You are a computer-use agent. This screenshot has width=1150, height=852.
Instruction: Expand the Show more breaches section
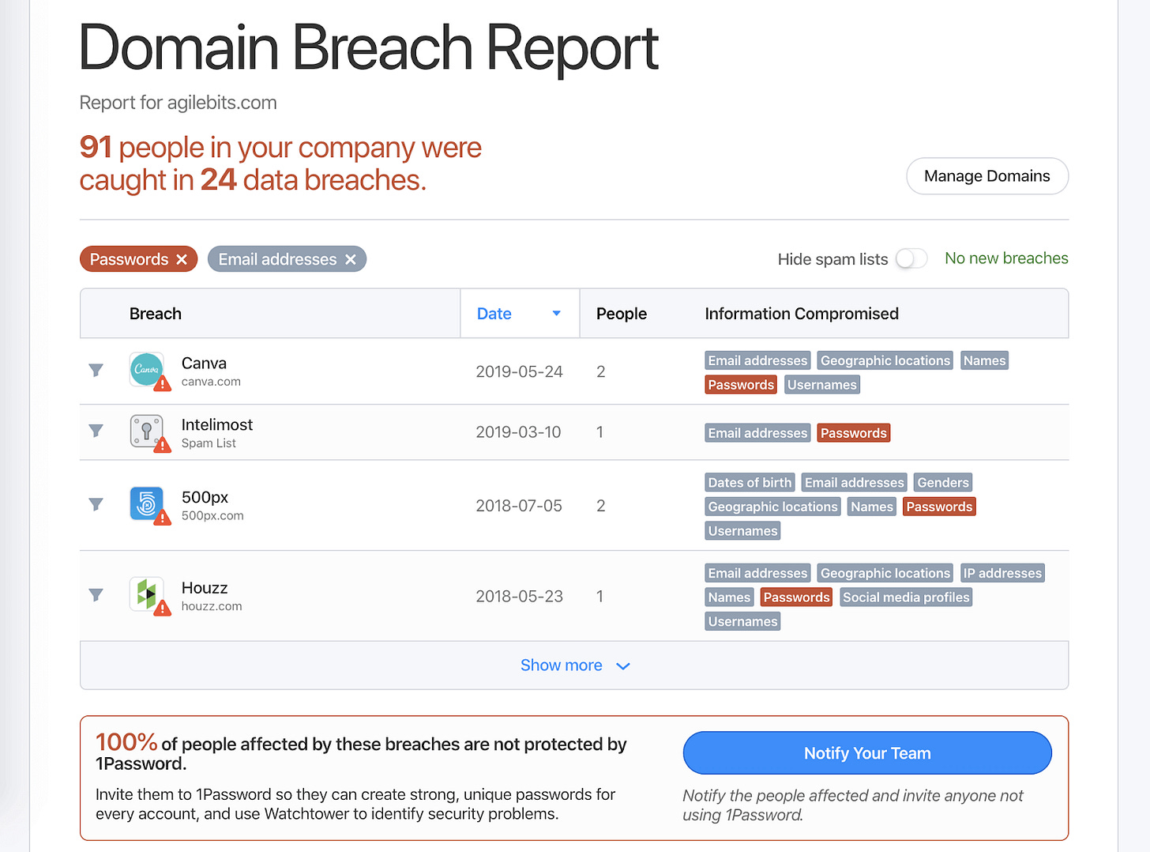click(561, 665)
